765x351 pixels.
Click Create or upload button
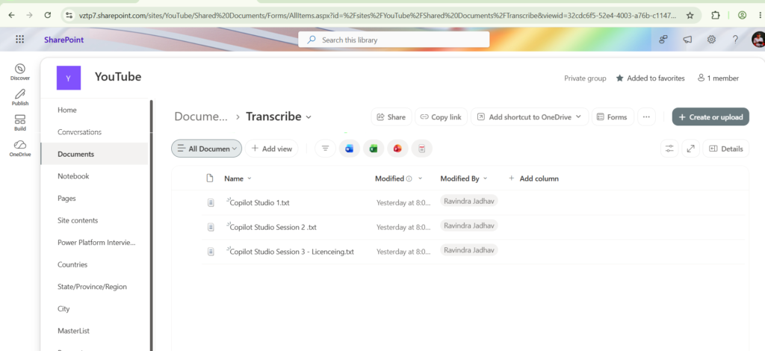710,117
